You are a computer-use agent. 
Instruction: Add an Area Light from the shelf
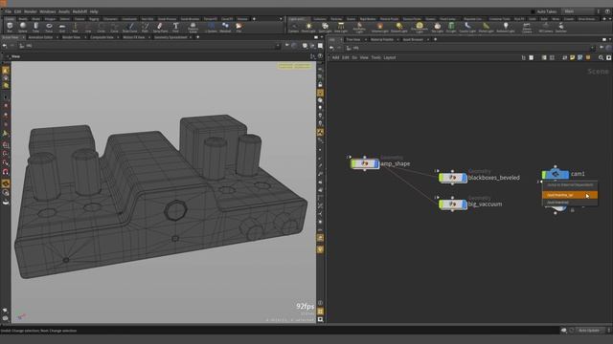(341, 28)
